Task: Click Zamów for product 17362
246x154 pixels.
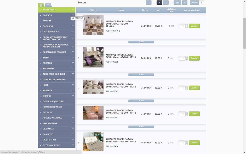Action: pyautogui.click(x=194, y=88)
